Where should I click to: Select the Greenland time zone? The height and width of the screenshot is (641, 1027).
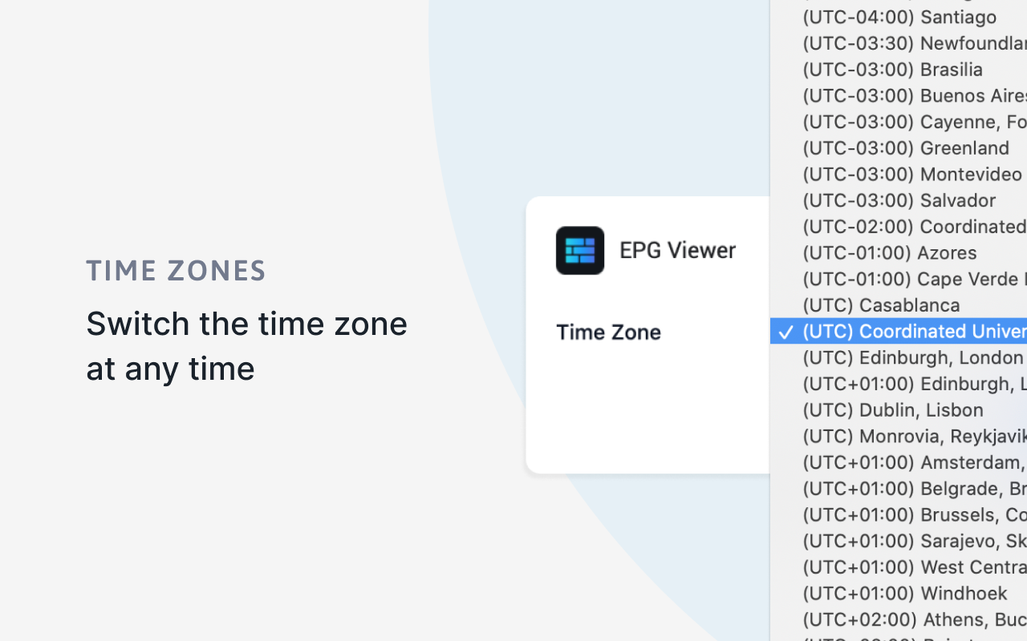click(x=905, y=147)
